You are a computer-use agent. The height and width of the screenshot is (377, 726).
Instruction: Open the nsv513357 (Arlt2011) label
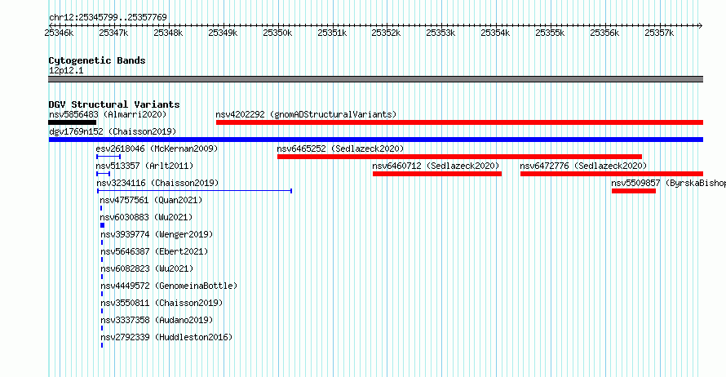pos(144,166)
